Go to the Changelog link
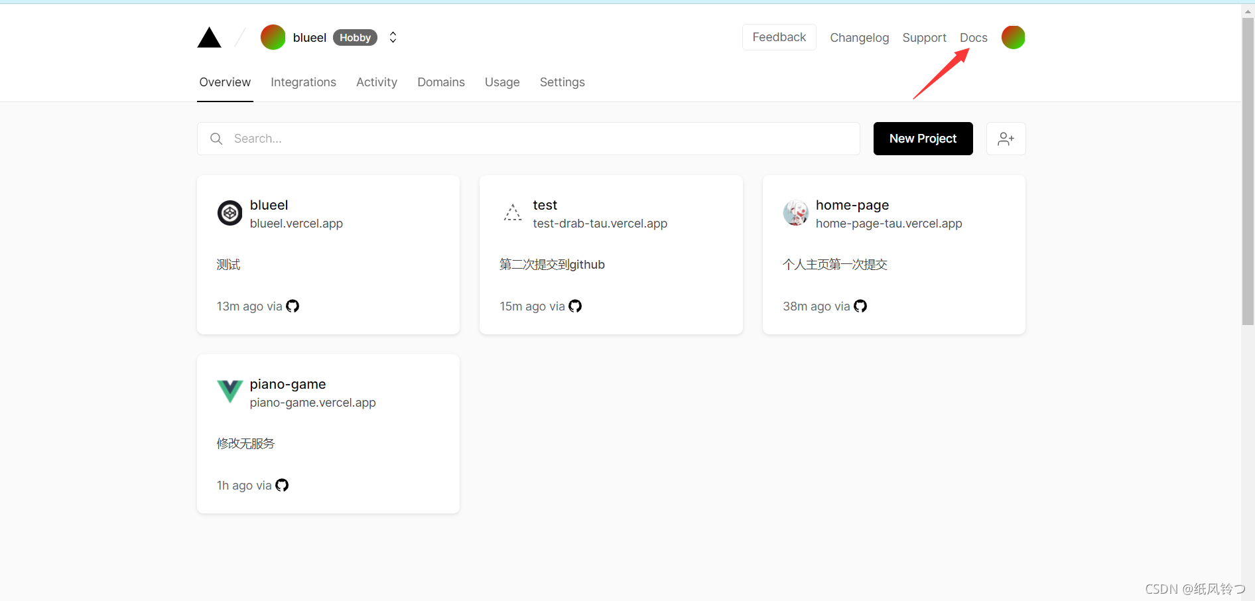 859,38
